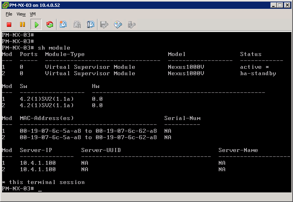Click 'Nexus1000V' in module 2 row
Image resolution: width=293 pixels, height=202 pixels.
pyautogui.click(x=186, y=73)
